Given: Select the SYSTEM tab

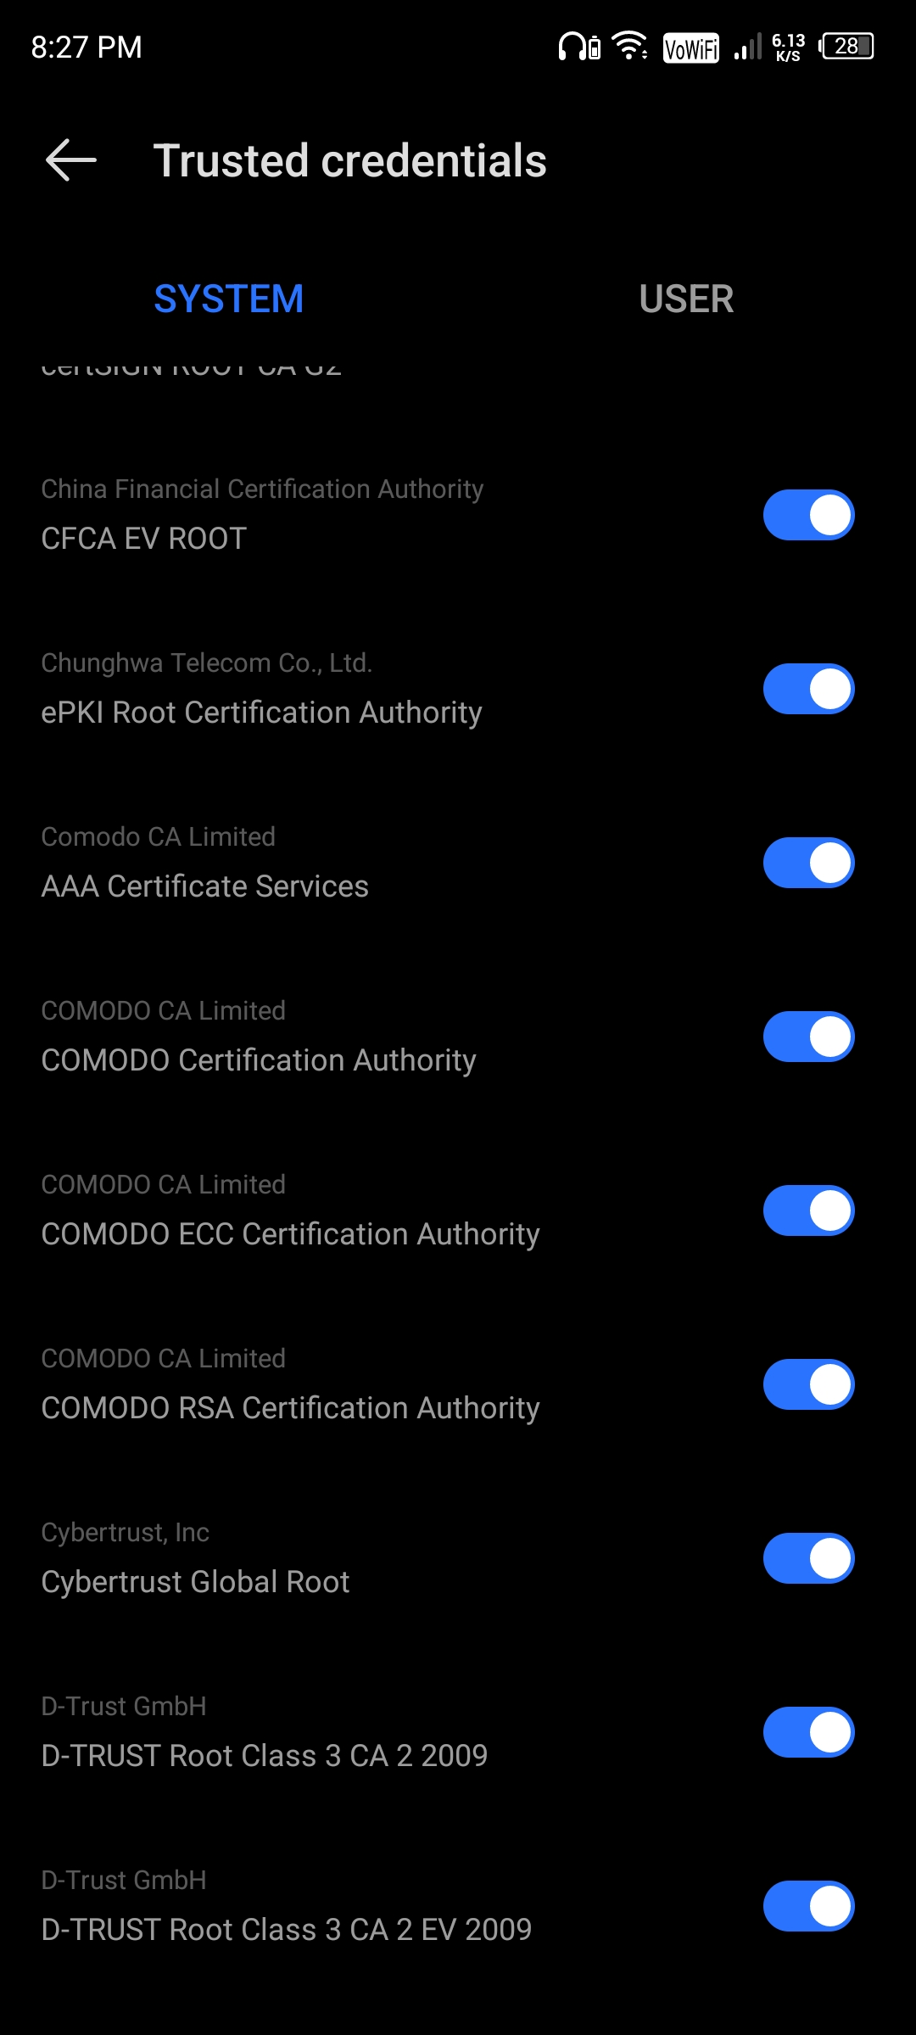Looking at the screenshot, I should [x=229, y=299].
